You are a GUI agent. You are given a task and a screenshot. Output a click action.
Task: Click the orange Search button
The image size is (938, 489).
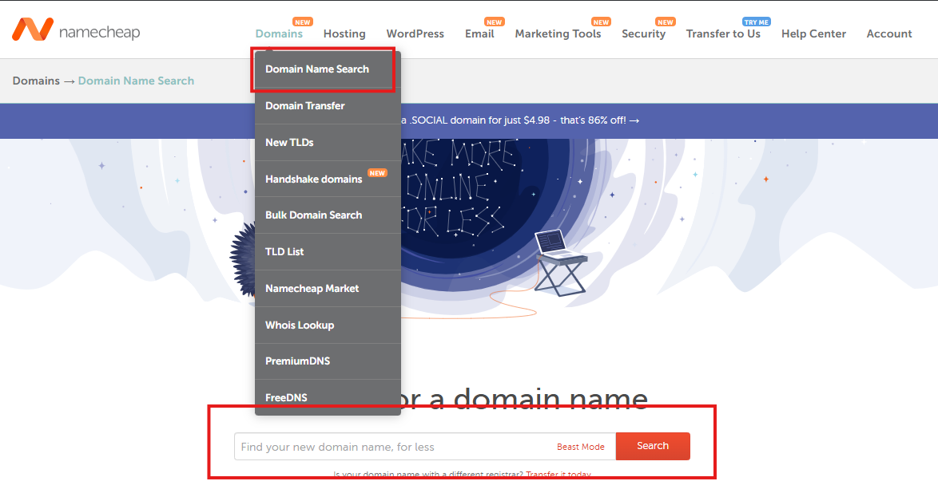(x=653, y=446)
